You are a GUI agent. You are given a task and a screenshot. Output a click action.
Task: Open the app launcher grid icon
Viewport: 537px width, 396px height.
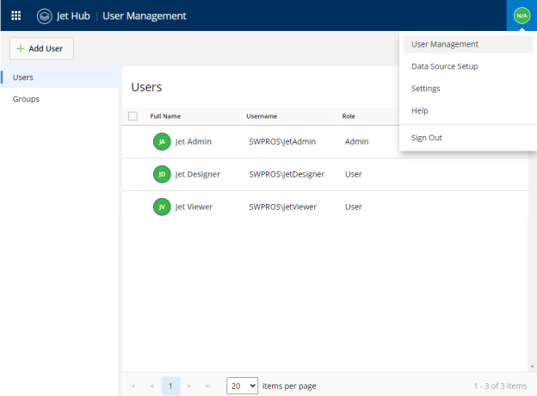pyautogui.click(x=15, y=15)
